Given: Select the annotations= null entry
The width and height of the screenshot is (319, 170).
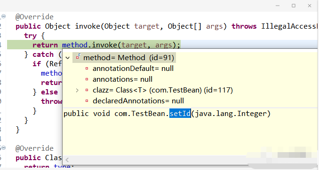Looking at the screenshot, I should point(122,79).
